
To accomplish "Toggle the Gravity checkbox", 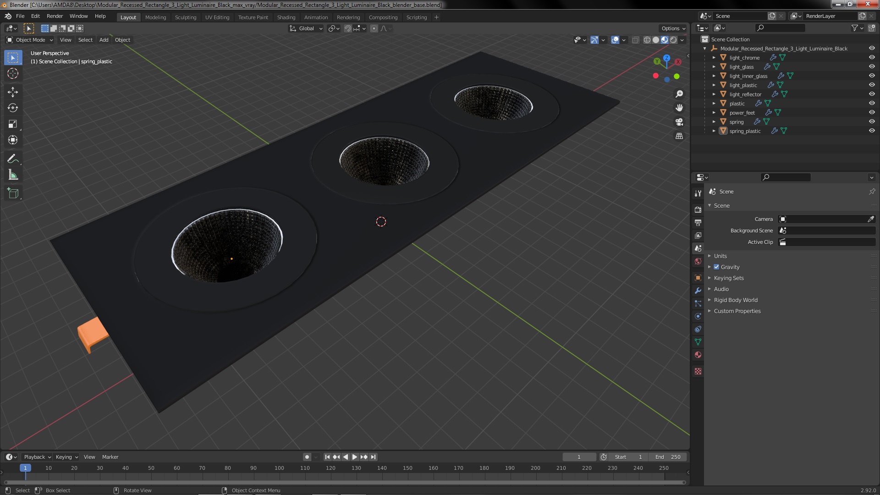I will (x=716, y=267).
